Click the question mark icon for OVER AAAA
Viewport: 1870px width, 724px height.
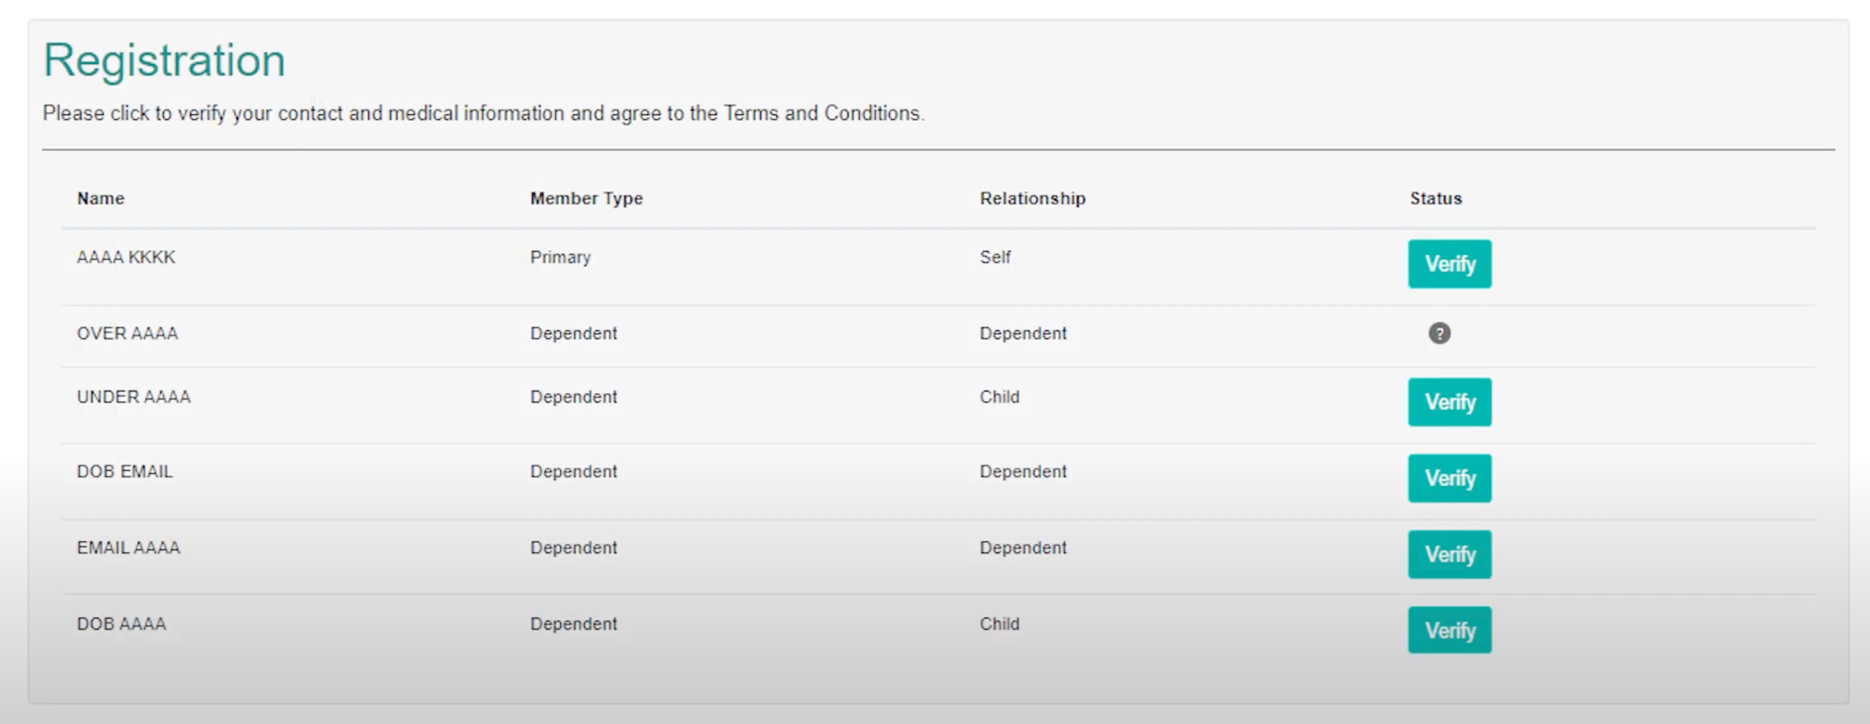click(x=1439, y=333)
